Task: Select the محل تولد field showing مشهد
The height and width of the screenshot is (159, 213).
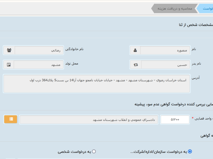Action: tap(39, 65)
